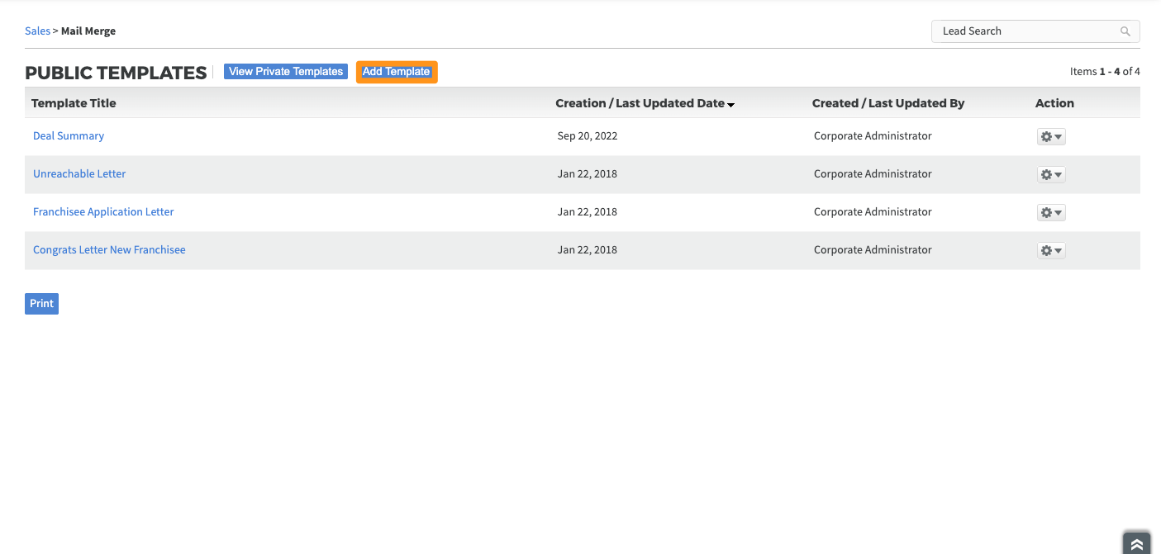Open Congrats Letter New Franchisee template
Image resolution: width=1161 pixels, height=554 pixels.
(x=109, y=250)
